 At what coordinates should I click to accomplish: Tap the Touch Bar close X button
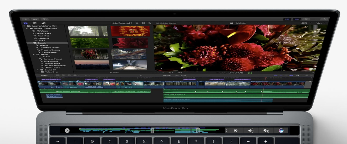[67, 131]
